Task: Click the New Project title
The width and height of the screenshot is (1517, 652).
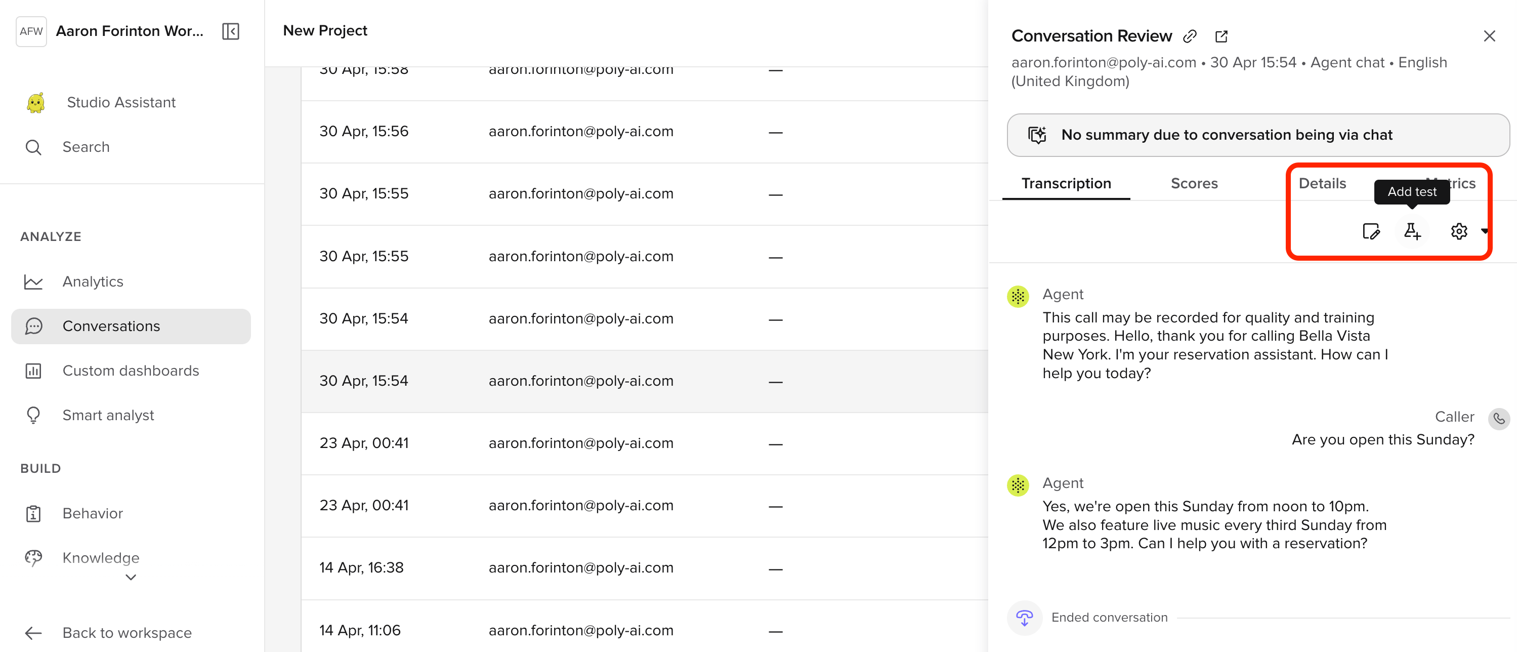Action: (325, 31)
